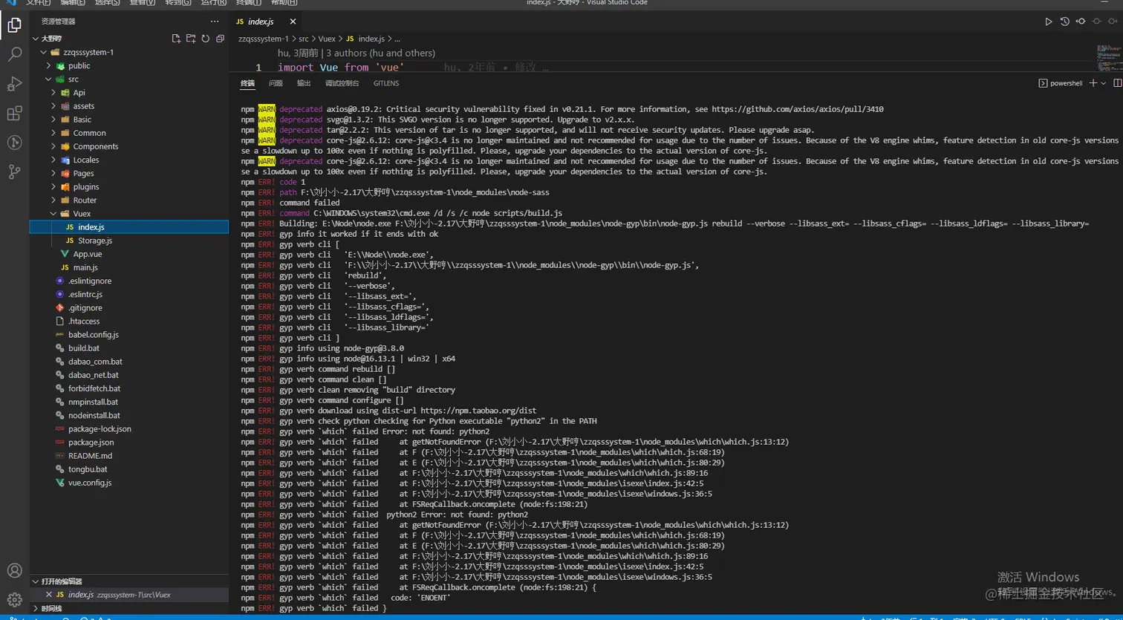
Task: Select the 终端 panel tab
Action: point(247,83)
